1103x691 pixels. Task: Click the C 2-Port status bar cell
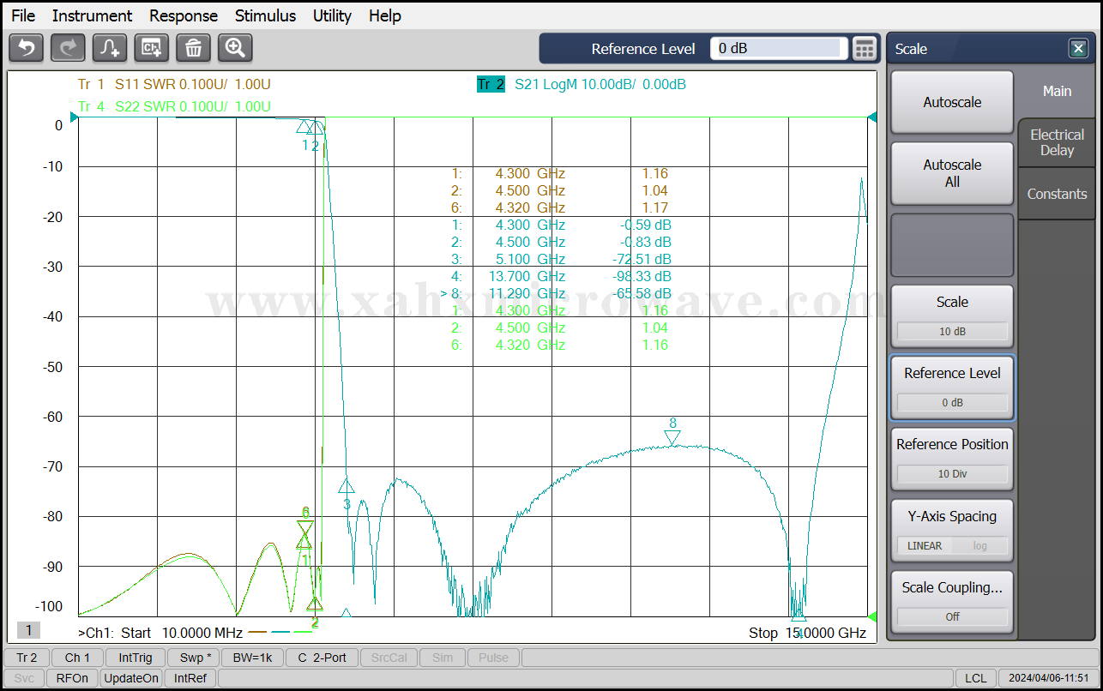(x=322, y=658)
